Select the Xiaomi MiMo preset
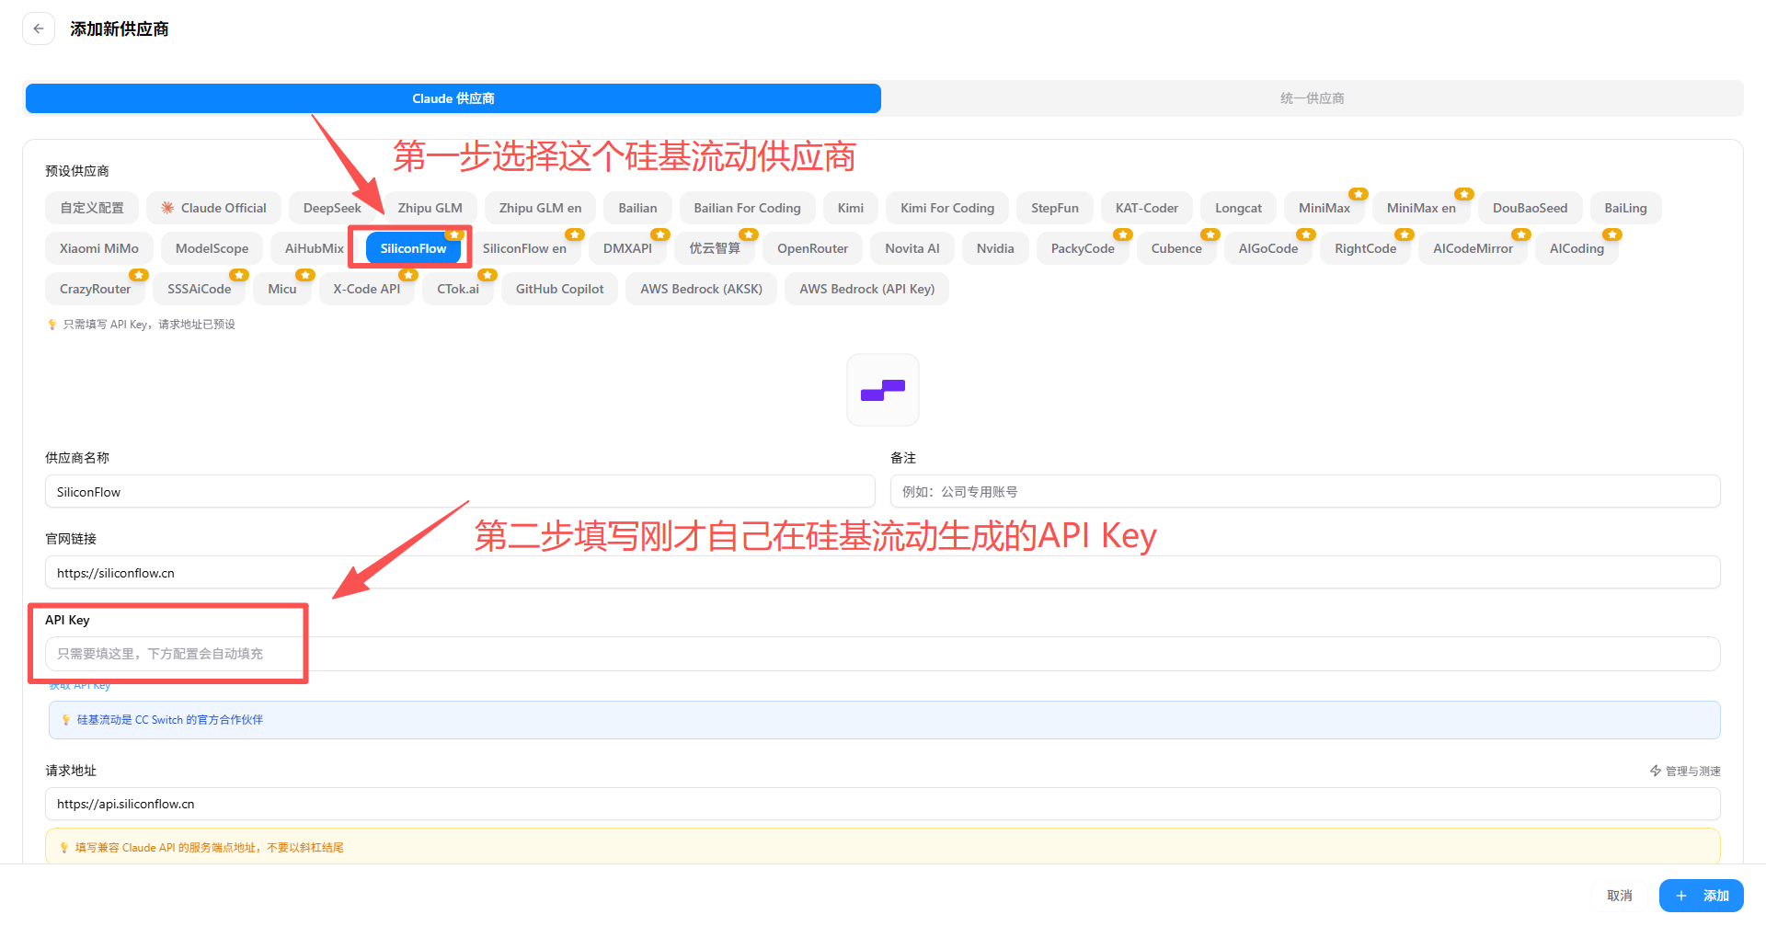Viewport: 1766px width, 926px height. (x=99, y=248)
